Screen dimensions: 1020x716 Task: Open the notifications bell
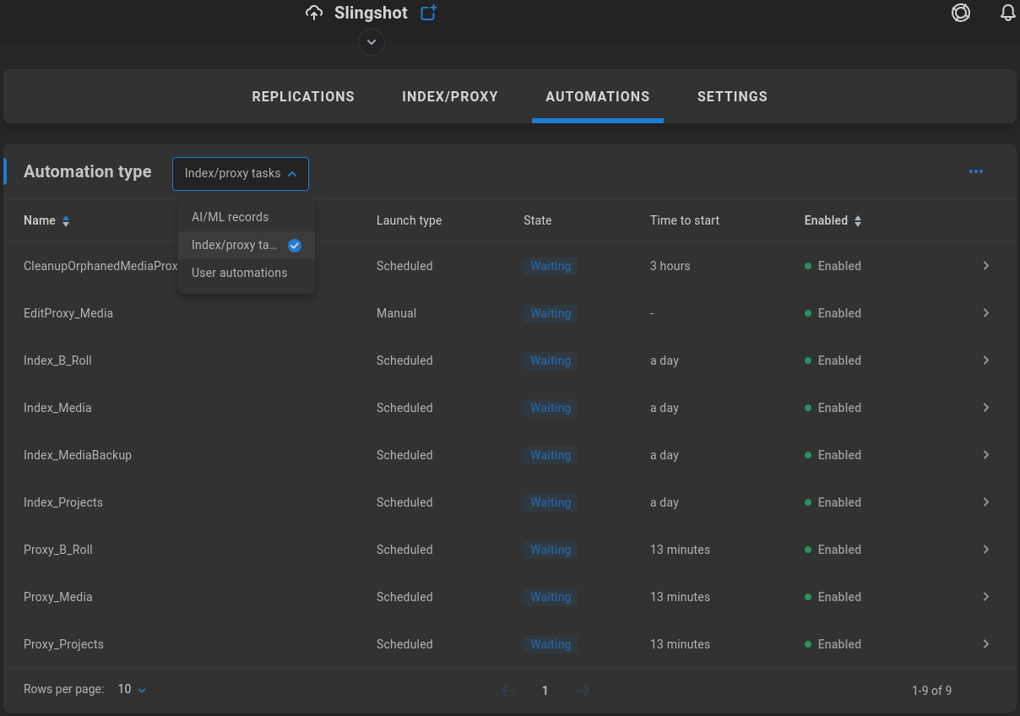(1007, 13)
